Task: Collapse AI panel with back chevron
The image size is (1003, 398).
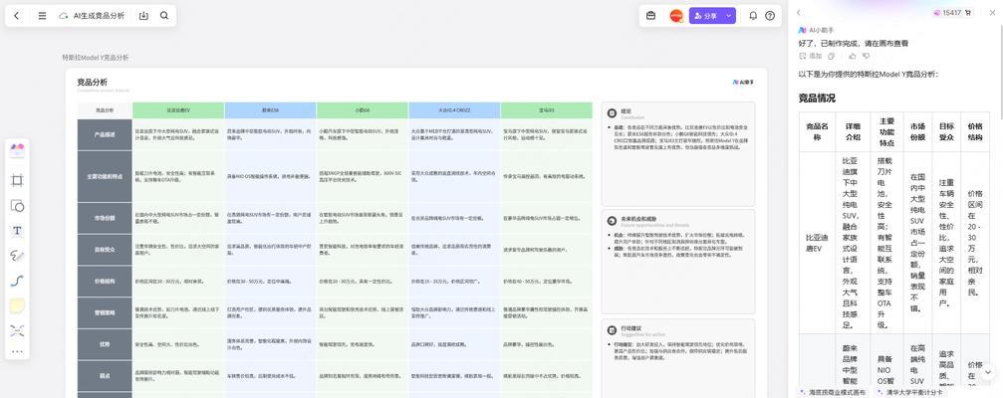Action: click(798, 12)
